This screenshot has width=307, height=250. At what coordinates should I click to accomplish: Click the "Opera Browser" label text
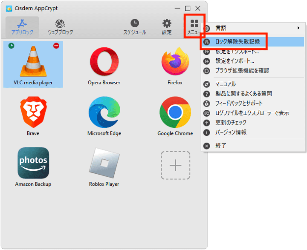pos(104,83)
